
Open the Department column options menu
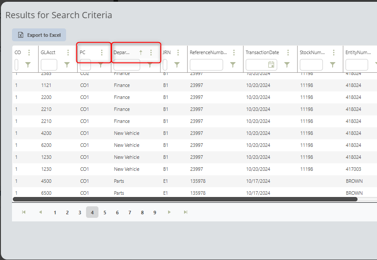point(151,52)
